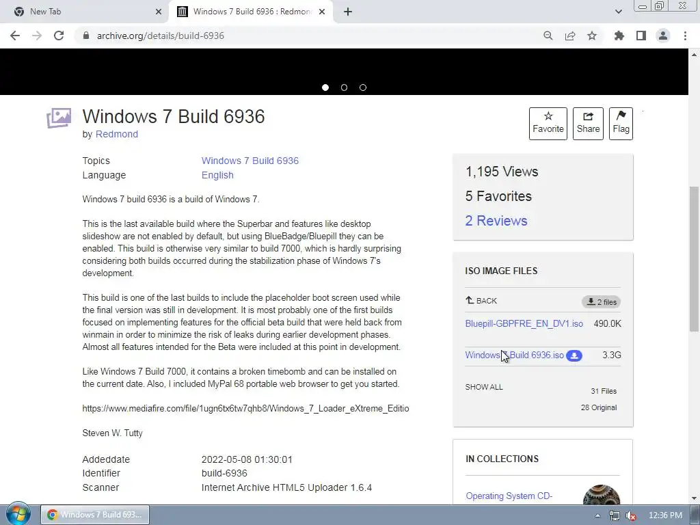700x525 pixels.
Task: Click the 1,195 Views text
Action: pyautogui.click(x=502, y=172)
